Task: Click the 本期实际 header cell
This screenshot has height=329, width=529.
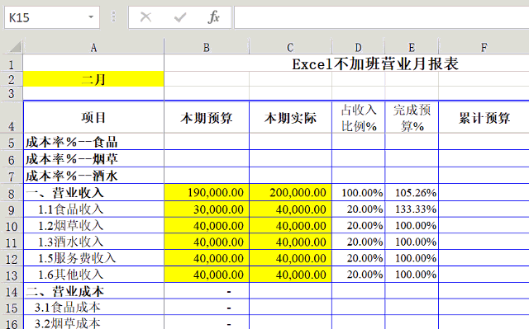Action: pos(290,117)
